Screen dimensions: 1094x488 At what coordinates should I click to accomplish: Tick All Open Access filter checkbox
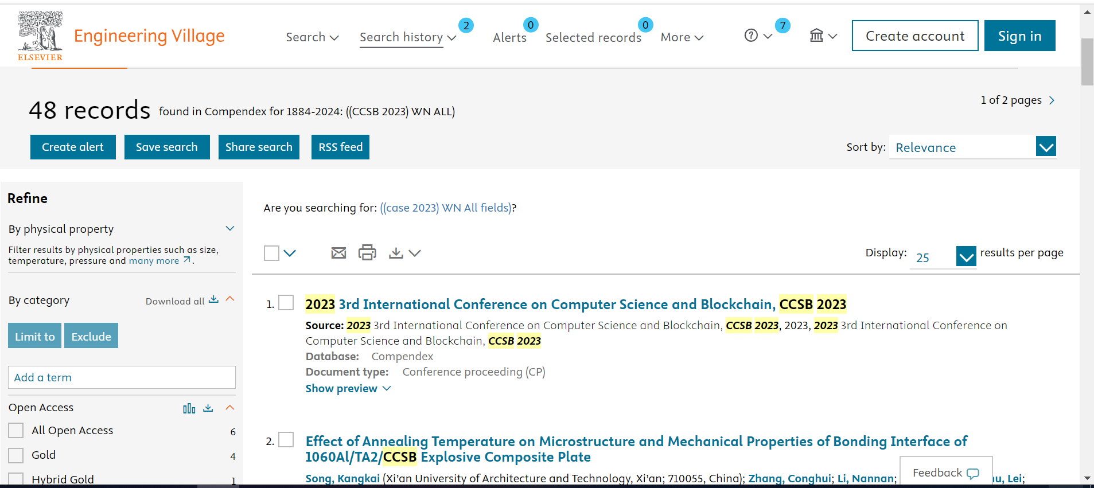pyautogui.click(x=16, y=430)
